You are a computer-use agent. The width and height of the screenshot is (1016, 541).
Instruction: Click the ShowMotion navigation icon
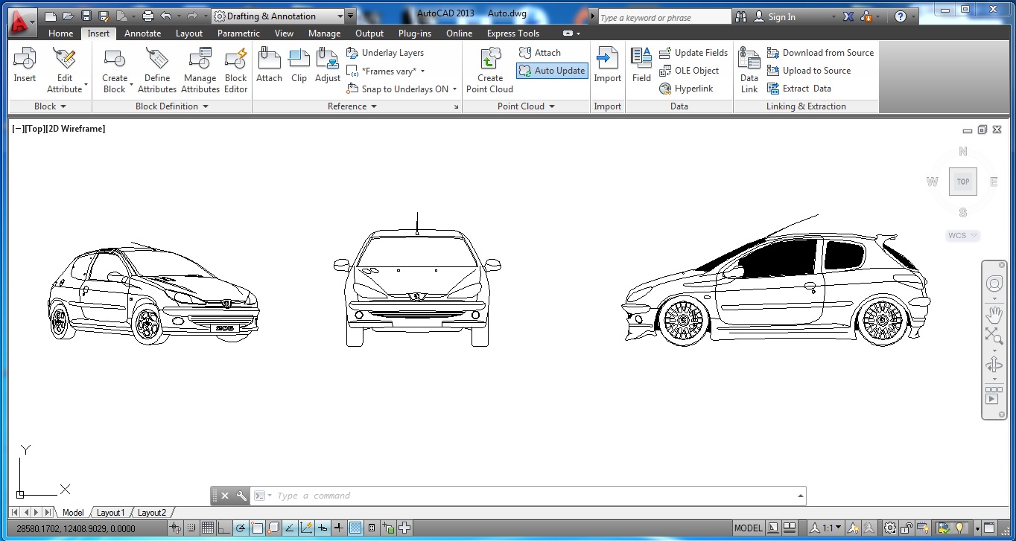pyautogui.click(x=994, y=394)
